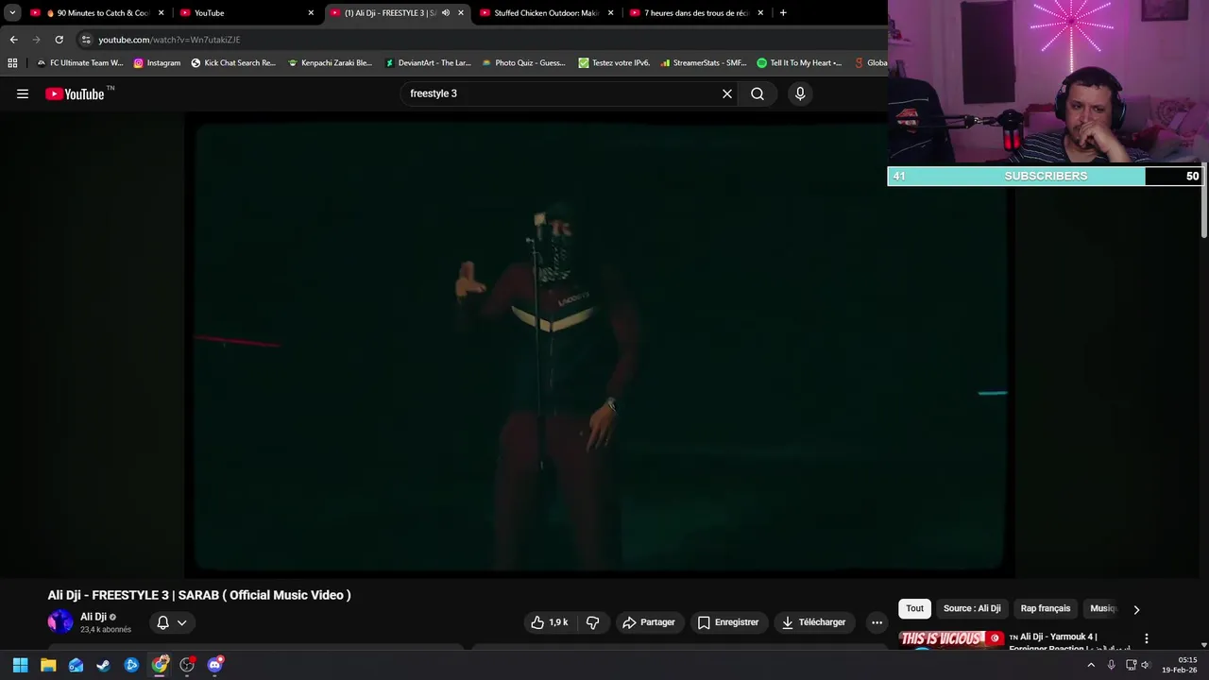
Task: Open Testez votre IPv6 bookmark
Action: (x=614, y=63)
